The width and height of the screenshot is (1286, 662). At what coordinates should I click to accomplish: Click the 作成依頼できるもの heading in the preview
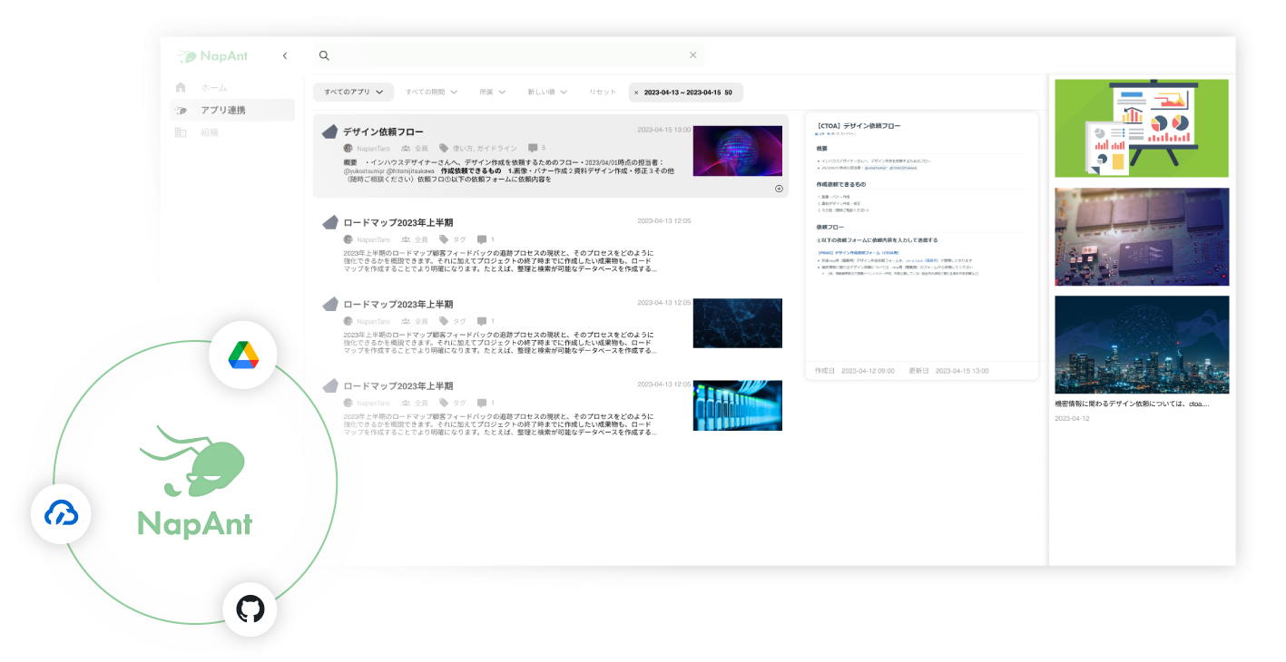(841, 184)
